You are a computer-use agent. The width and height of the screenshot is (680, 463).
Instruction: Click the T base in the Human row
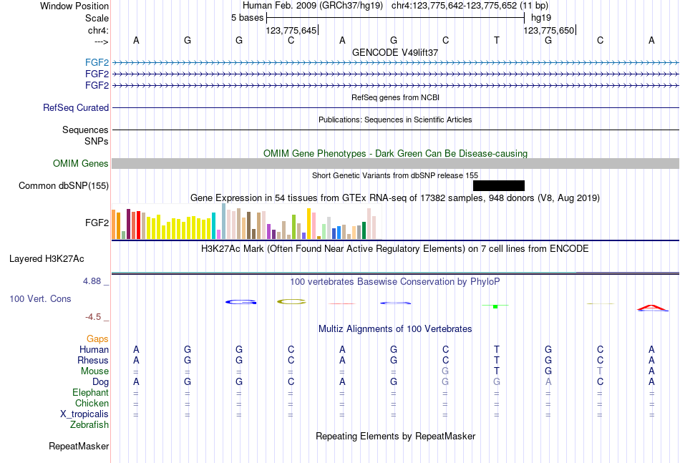497,349
